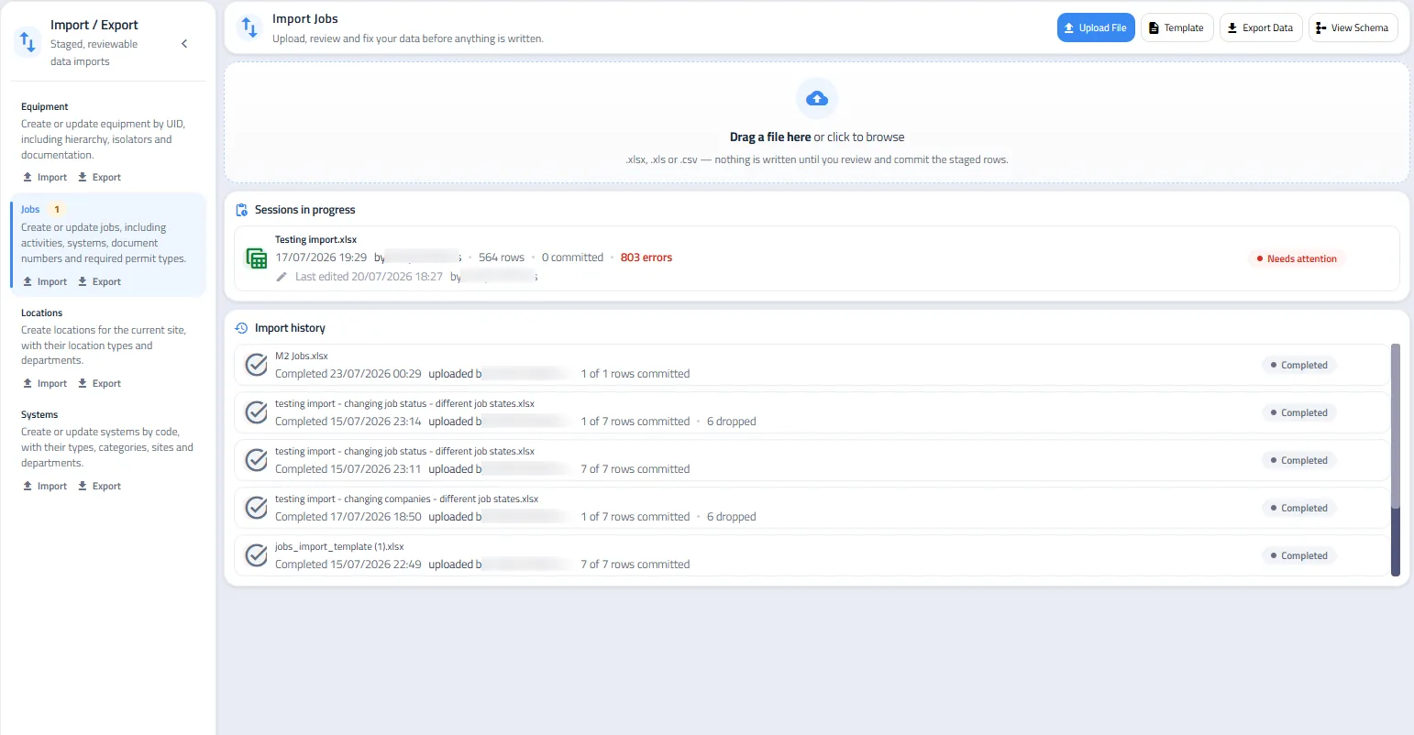Screen dimensions: 1414x735
Task: Open jobs_import_template (1).xlsx entry
Action: (x=812, y=555)
